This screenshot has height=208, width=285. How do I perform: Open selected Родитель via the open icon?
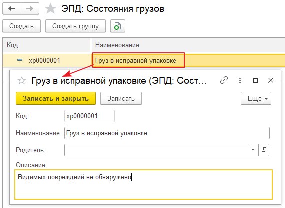click(264, 150)
